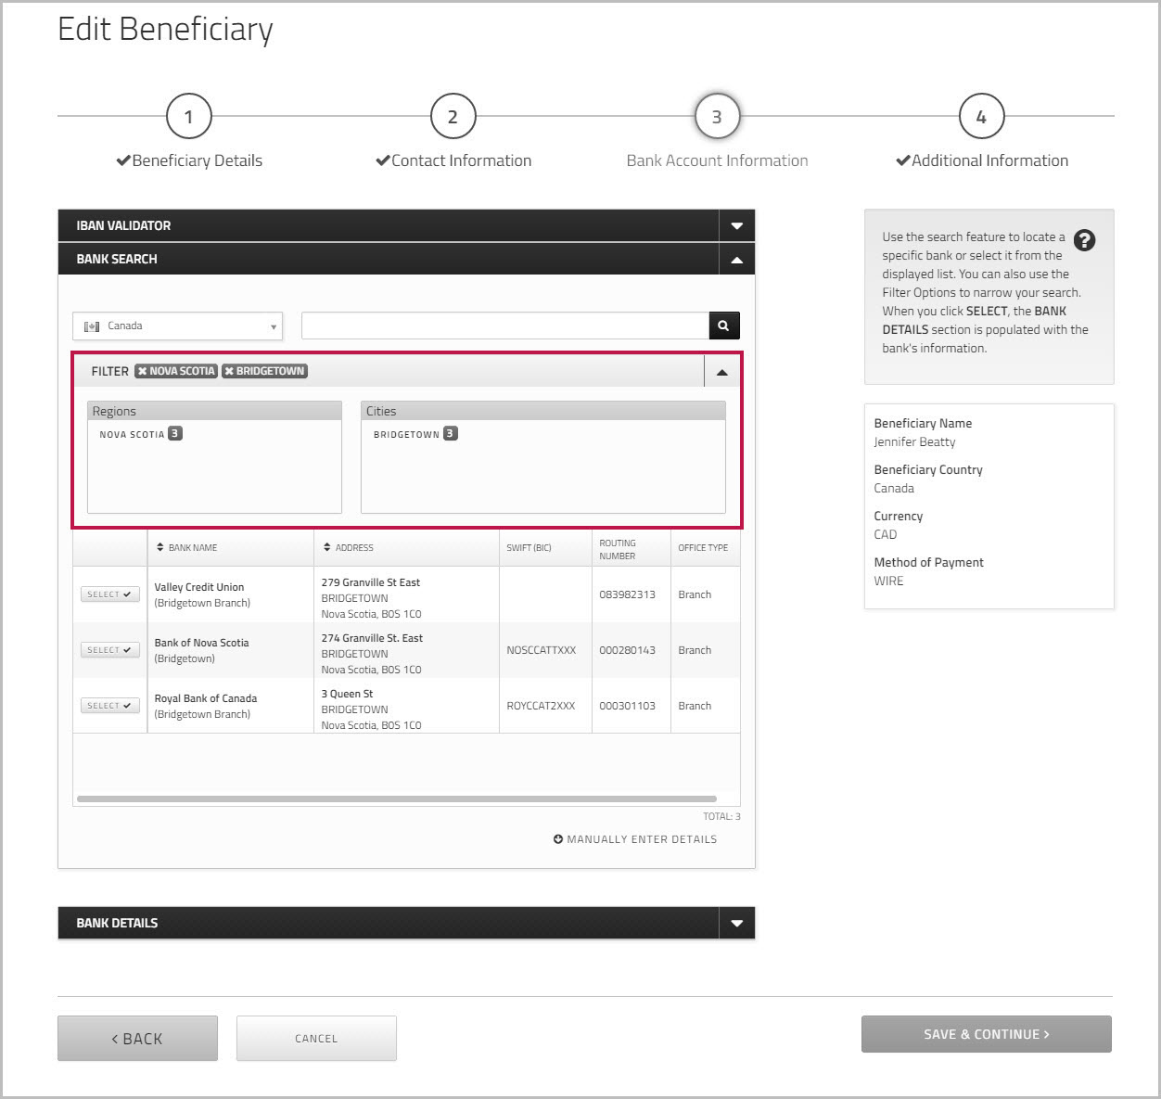Screen dimensions: 1161x1099
Task: Click the SWIFT (BIC) column header
Action: pos(529,547)
